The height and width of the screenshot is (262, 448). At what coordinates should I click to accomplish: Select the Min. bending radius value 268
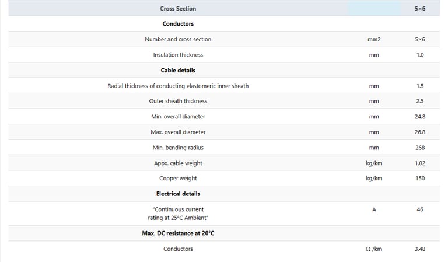[x=420, y=148]
